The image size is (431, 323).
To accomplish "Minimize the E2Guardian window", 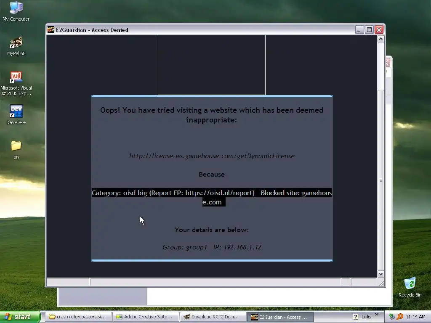I will (x=359, y=30).
